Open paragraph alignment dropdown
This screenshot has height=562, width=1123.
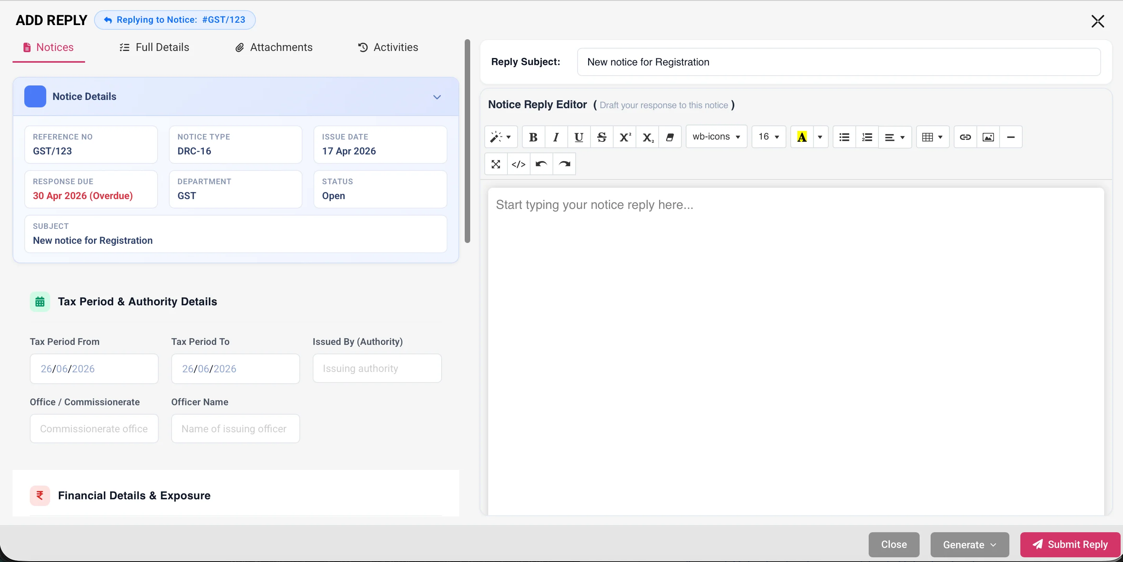click(895, 137)
